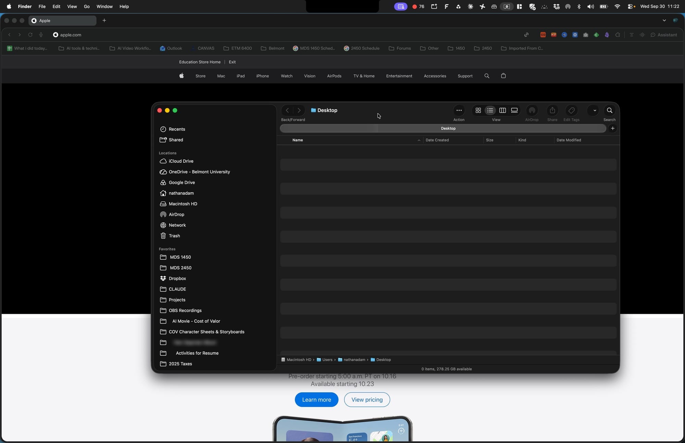
Task: Click the Share toolbar button
Action: point(552,110)
